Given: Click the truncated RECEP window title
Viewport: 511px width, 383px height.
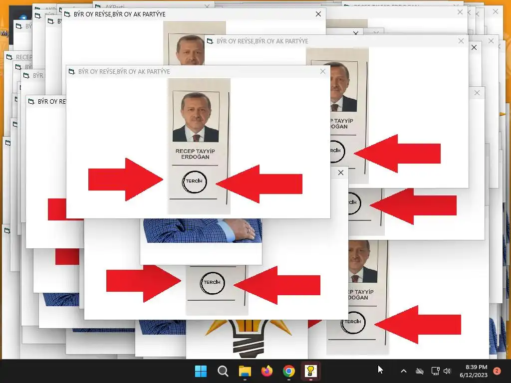Looking at the screenshot, I should tap(24, 57).
